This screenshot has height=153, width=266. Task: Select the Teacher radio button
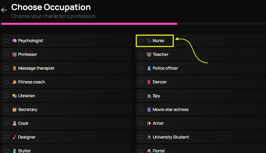pyautogui.click(x=141, y=54)
